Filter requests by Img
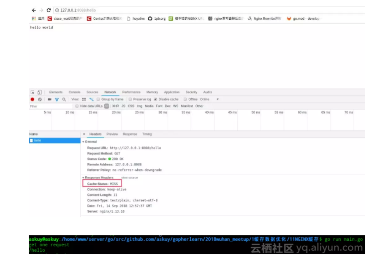 click(x=140, y=106)
